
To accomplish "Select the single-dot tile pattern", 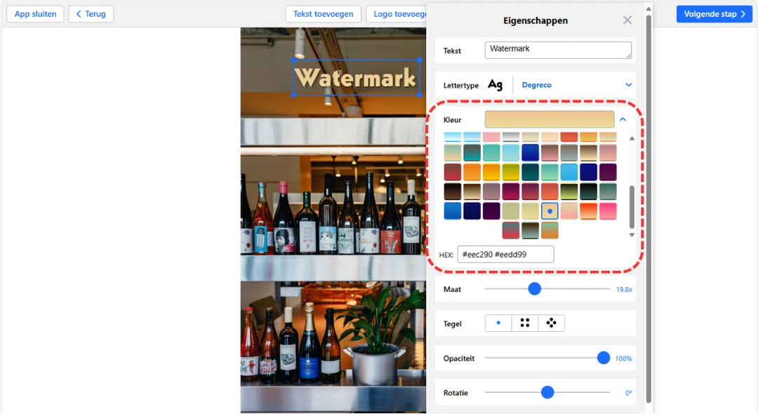I will click(x=498, y=323).
